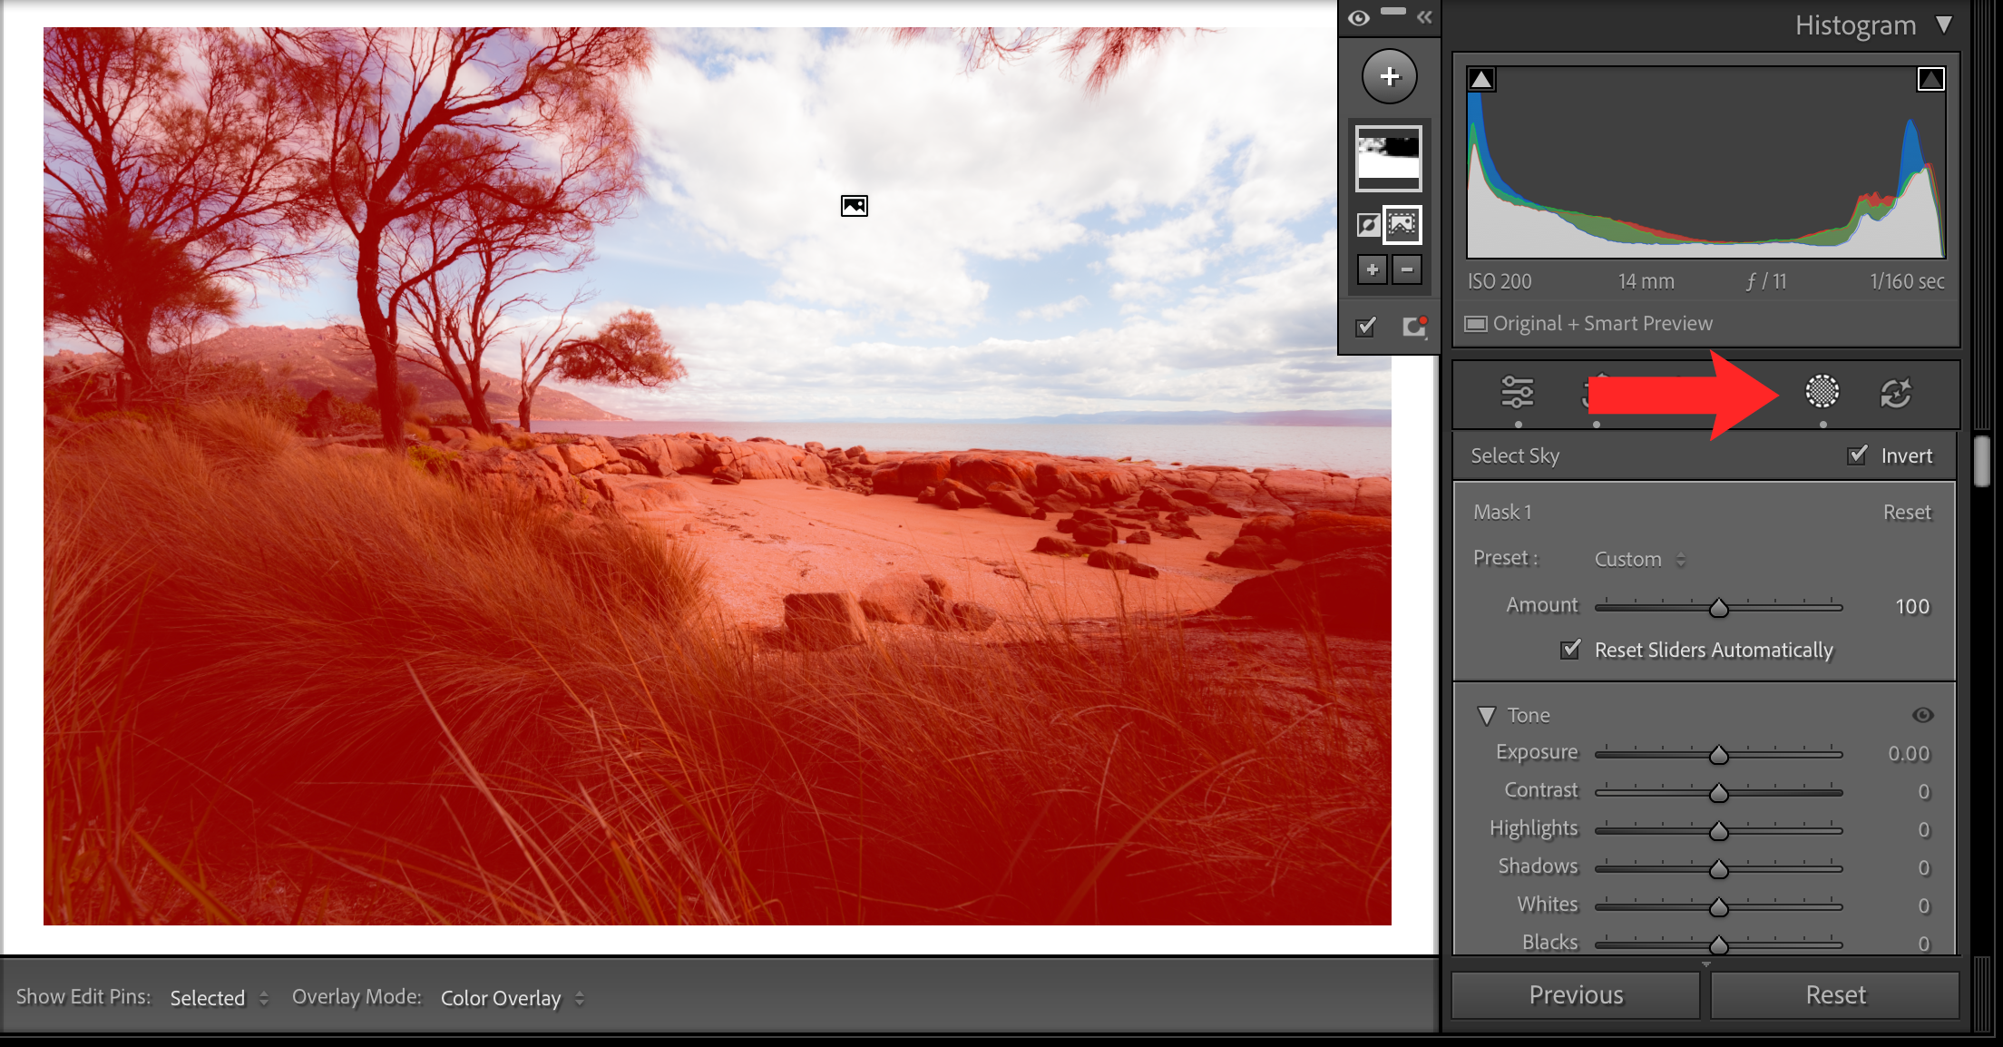The image size is (2003, 1047).
Task: Click the Previous button
Action: (1576, 995)
